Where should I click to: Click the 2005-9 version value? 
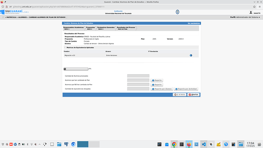[x=181, y=39]
